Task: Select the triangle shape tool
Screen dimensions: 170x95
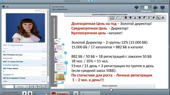Action: [135, 18]
